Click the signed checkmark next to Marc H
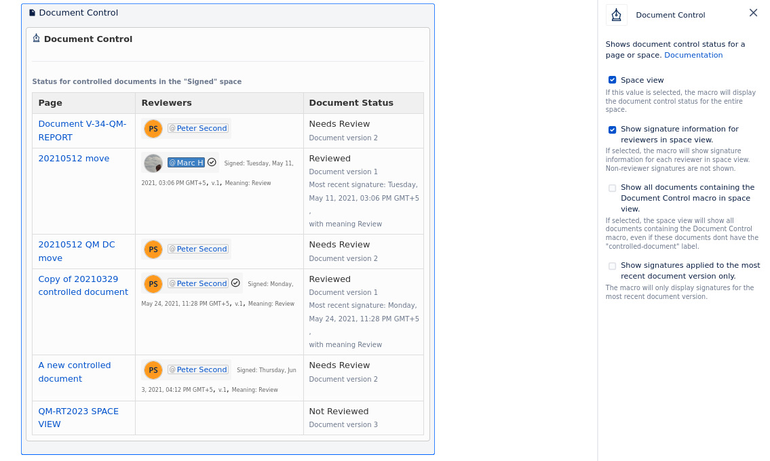Image resolution: width=770 pixels, height=461 pixels. [x=210, y=162]
